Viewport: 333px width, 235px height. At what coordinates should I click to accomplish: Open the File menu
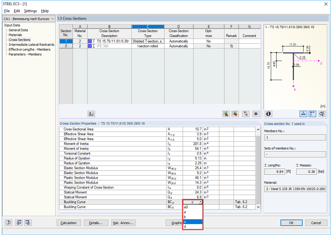(7, 11)
